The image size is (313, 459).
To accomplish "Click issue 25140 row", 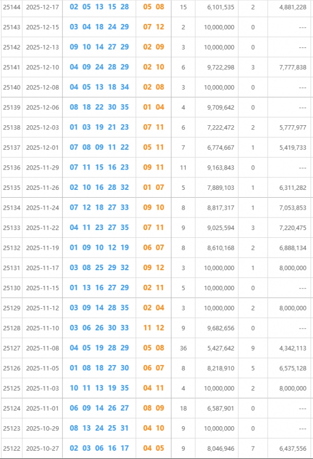I will (11, 87).
